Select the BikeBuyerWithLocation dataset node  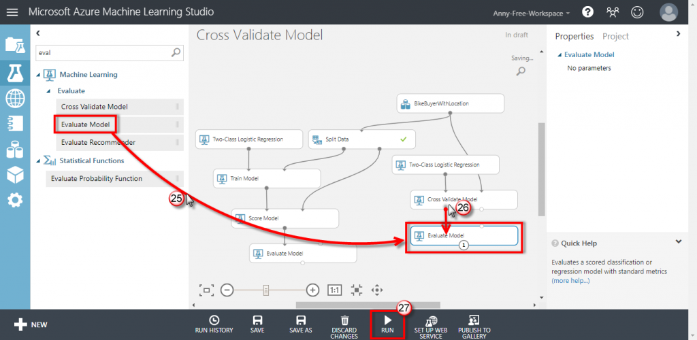coord(451,103)
